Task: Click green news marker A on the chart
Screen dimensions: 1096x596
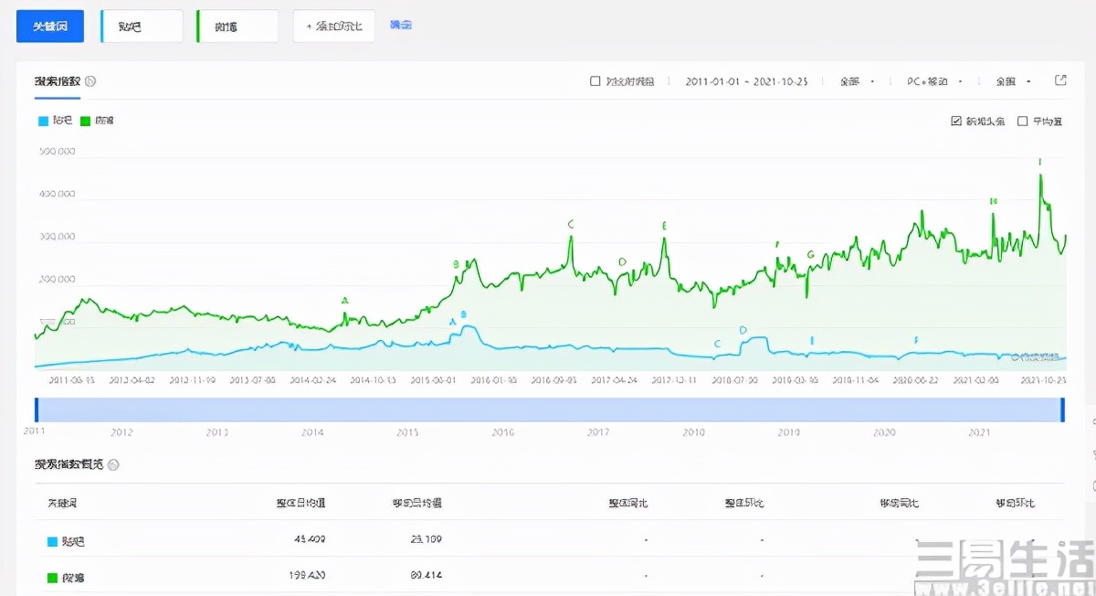Action: tap(344, 300)
